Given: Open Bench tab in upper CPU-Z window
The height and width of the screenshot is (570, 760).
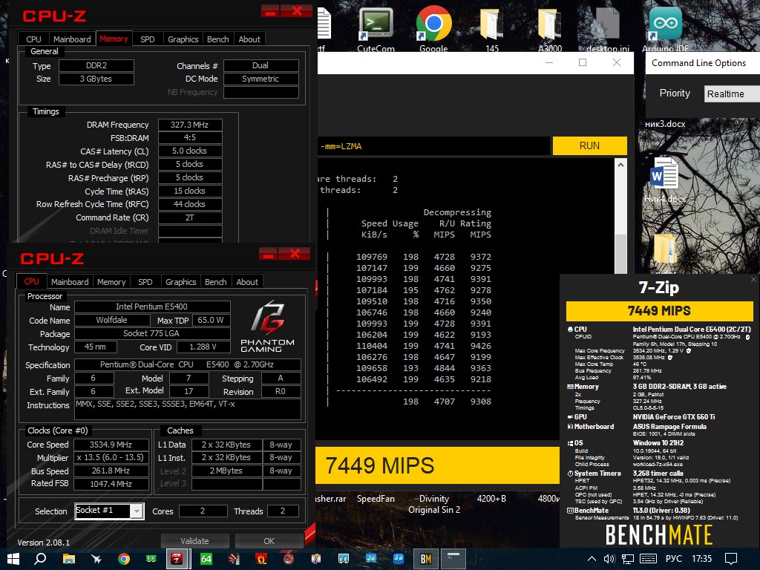Looking at the screenshot, I should (x=217, y=39).
